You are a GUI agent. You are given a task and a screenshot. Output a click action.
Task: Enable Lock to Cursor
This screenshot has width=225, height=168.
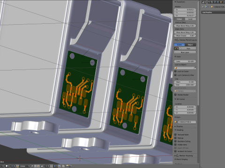175,71
